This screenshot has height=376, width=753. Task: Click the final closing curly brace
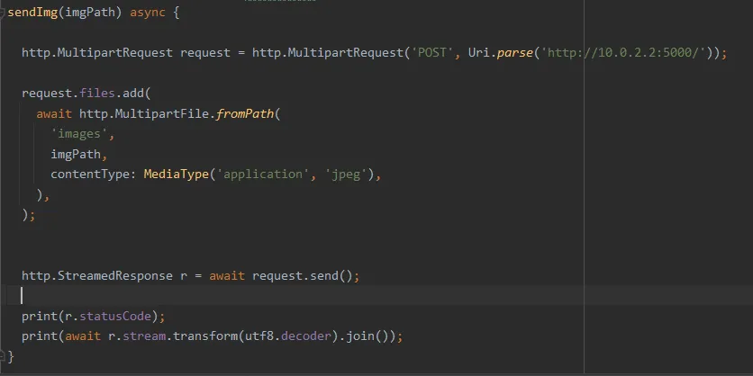(x=11, y=356)
